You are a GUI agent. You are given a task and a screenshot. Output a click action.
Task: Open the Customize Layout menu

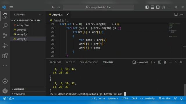pyautogui.click(x=163, y=7)
